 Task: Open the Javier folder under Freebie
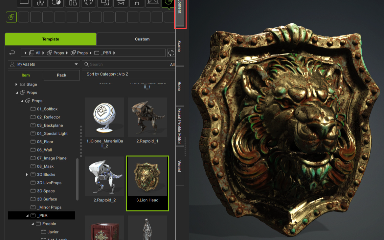tap(53, 232)
